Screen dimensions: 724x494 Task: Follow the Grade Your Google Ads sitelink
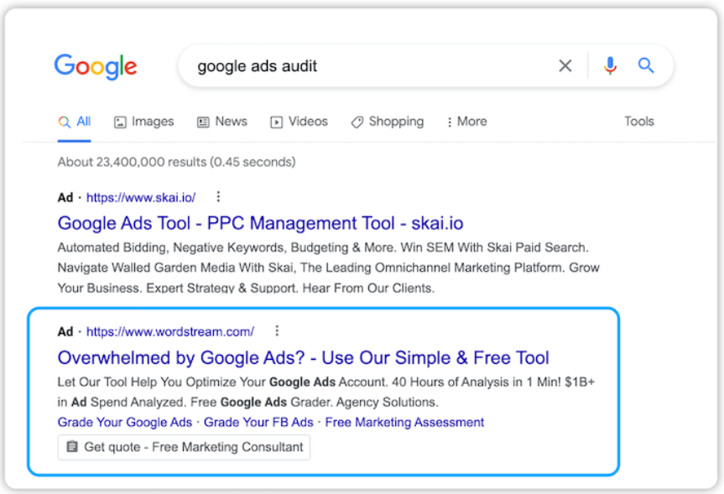point(125,422)
